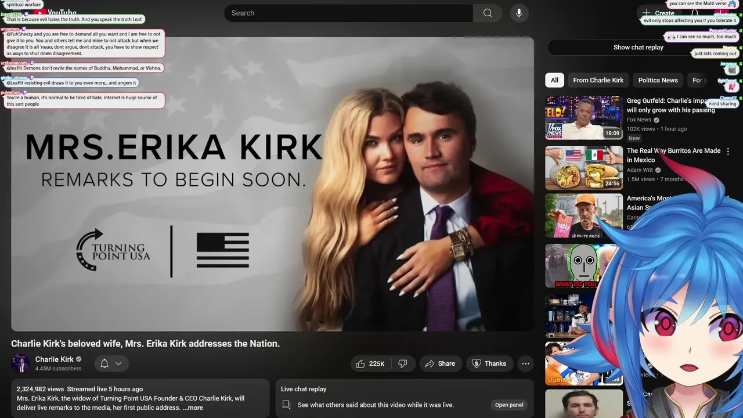Image resolution: width=743 pixels, height=418 pixels.
Task: Click video title about Erika Kirk address
Action: 145,344
